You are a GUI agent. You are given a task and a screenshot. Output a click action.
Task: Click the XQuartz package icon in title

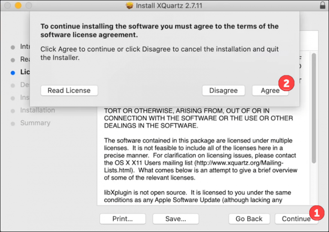click(129, 6)
